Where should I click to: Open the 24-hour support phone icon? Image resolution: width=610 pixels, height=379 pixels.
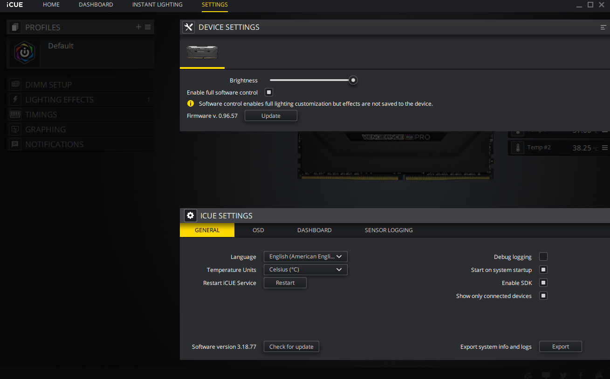[x=528, y=375]
